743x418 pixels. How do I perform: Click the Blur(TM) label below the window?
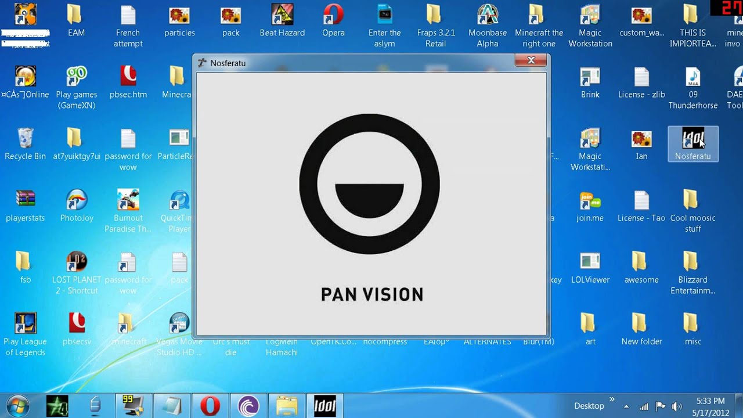point(539,342)
